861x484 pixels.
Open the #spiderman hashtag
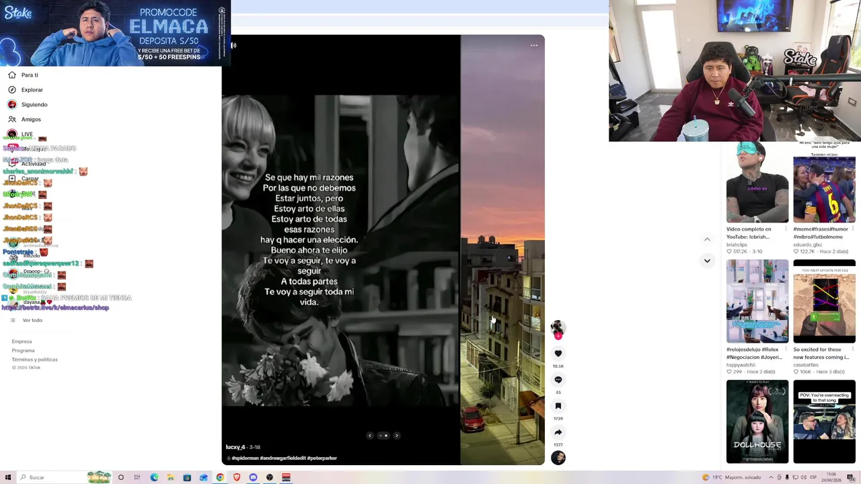pyautogui.click(x=245, y=458)
